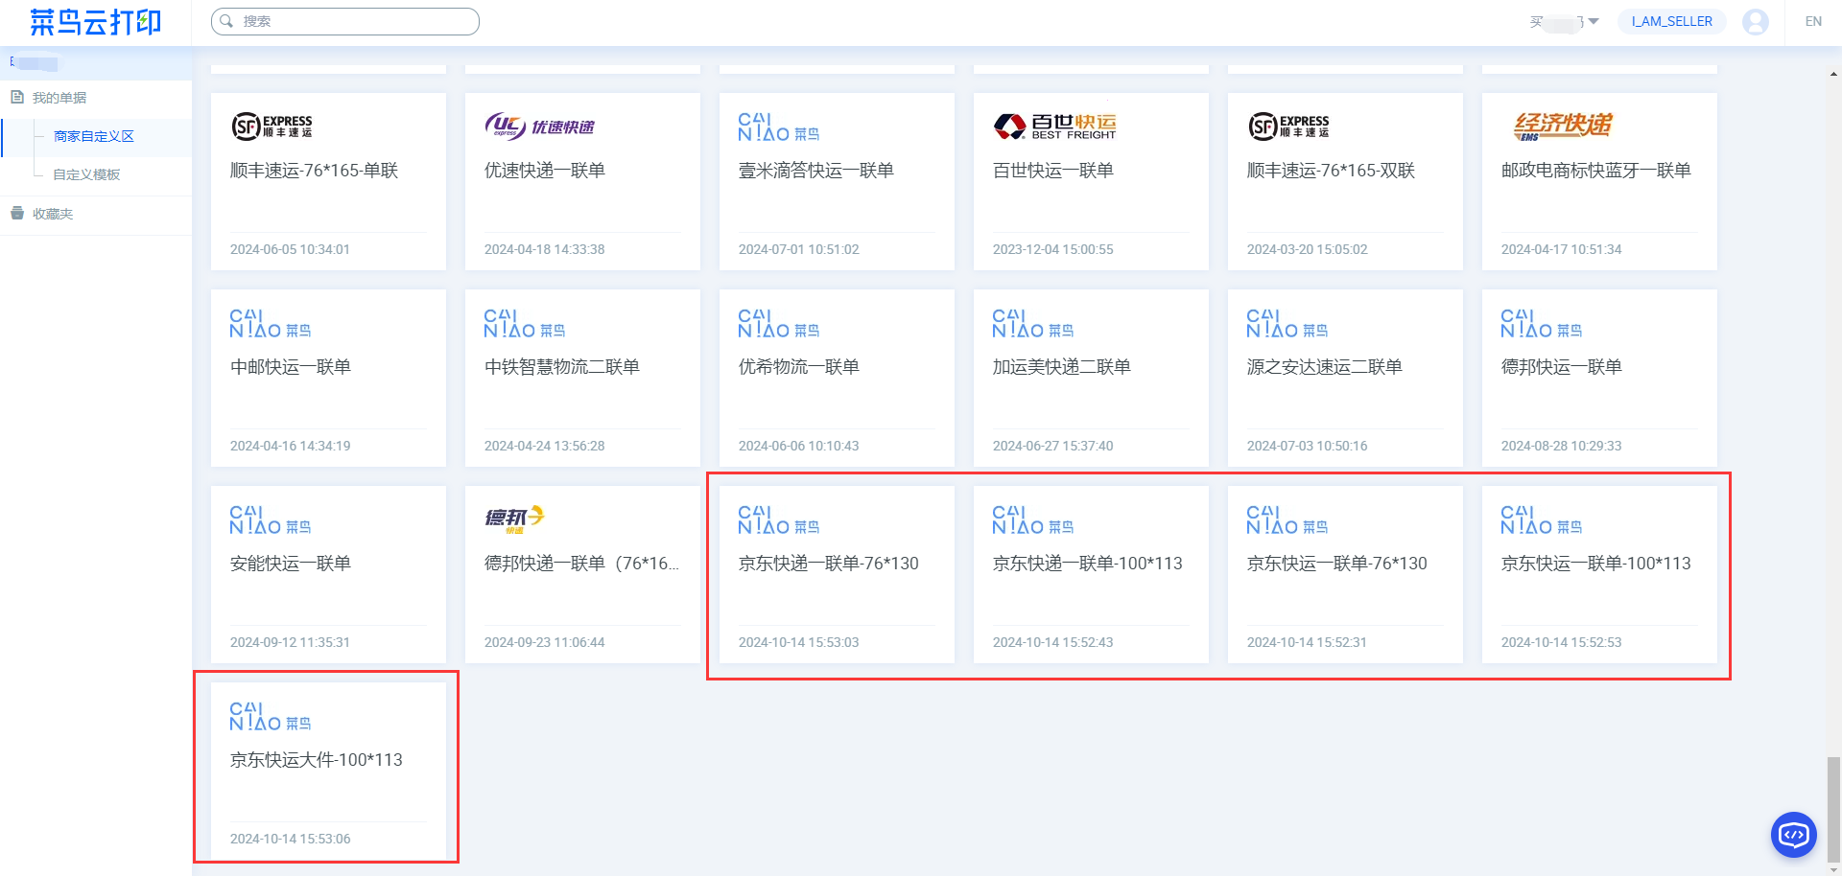Open the account dropdown arrow
The height and width of the screenshot is (876, 1842).
[1594, 21]
